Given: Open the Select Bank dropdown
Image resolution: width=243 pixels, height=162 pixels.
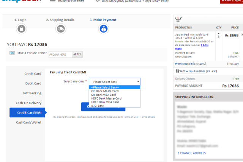Looking at the screenshot, I should (115, 81).
